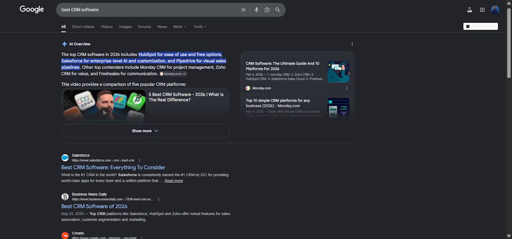Switch to the Images tab
The width and height of the screenshot is (512, 239).
pyautogui.click(x=125, y=27)
